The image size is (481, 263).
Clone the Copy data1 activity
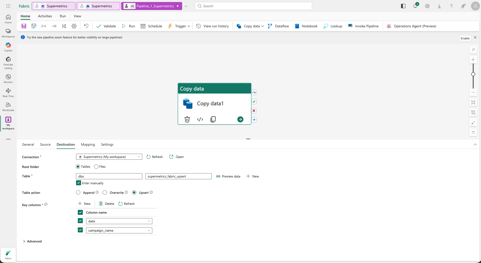[213, 119]
